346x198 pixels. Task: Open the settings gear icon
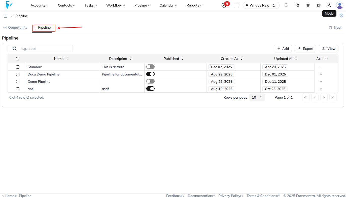pyautogui.click(x=308, y=5)
